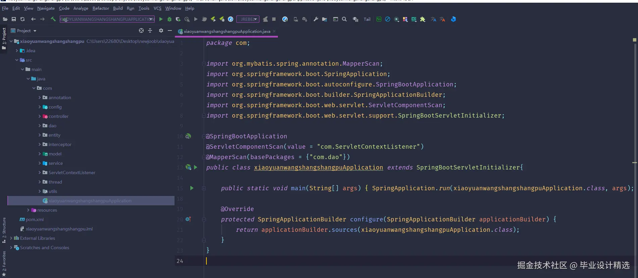
Task: Start debugging with the bug icon
Action: [169, 19]
